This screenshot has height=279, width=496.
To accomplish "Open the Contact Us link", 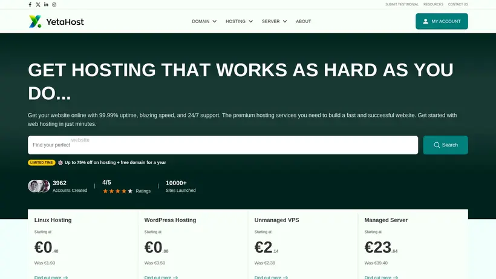I will tap(458, 4).
